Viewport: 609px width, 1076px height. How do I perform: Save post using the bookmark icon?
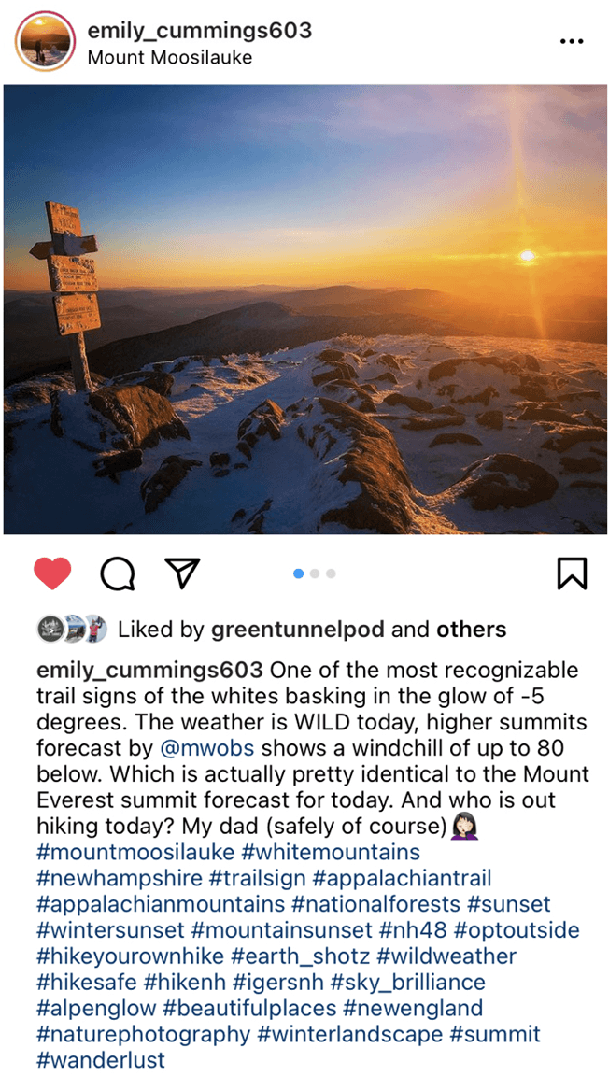coord(572,573)
